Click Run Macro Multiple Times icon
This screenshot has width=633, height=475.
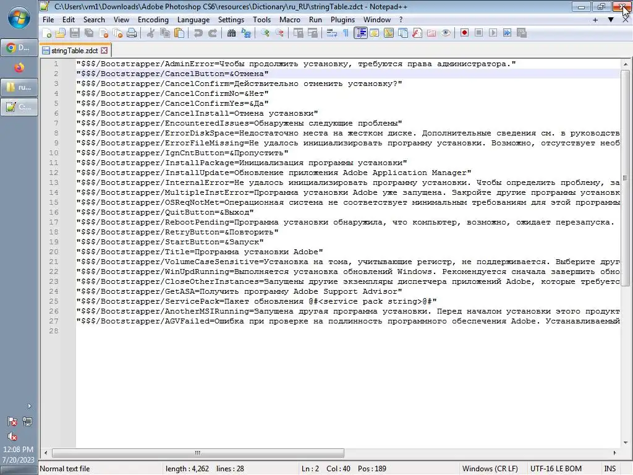coord(507,33)
